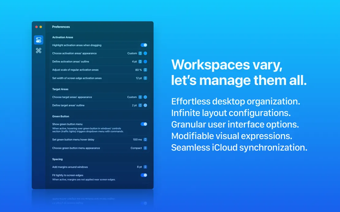
Task: Click 'Set green button menu hover delay'
Action: coord(73,140)
